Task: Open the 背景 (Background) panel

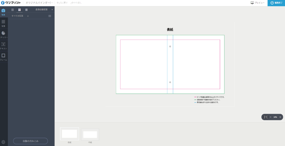Action: pyautogui.click(x=3, y=23)
